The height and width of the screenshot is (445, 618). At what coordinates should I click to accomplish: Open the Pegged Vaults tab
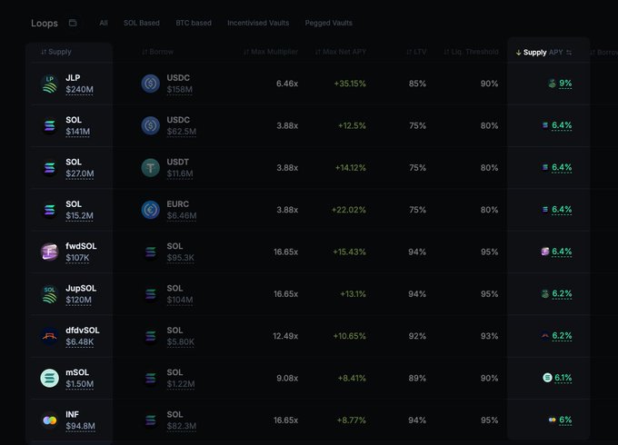[329, 23]
